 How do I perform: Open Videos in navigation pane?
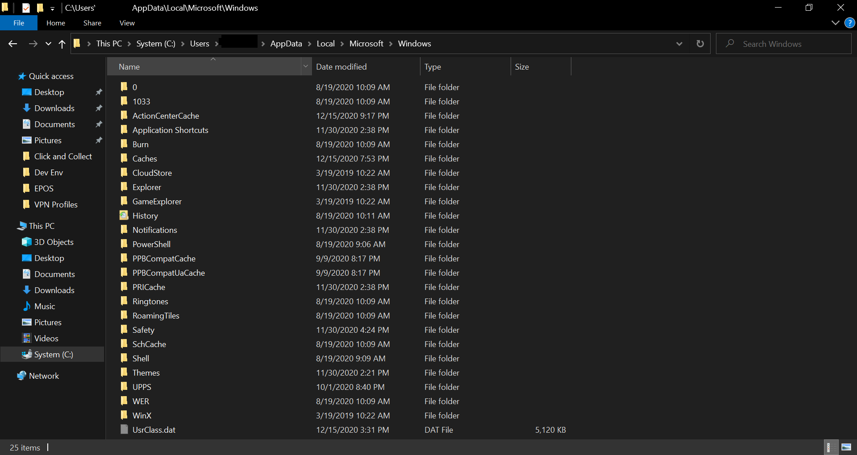[46, 338]
